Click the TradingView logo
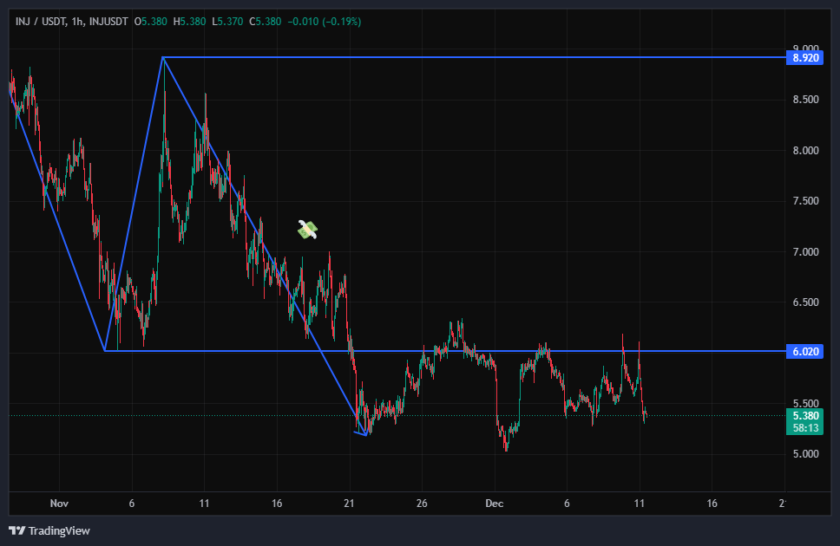Image resolution: width=840 pixels, height=546 pixels. pyautogui.click(x=49, y=530)
